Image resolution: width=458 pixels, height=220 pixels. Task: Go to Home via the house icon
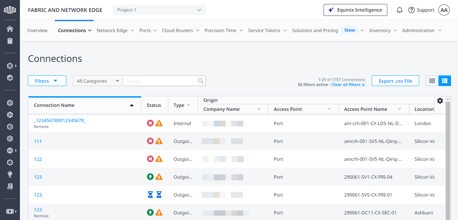[10, 29]
